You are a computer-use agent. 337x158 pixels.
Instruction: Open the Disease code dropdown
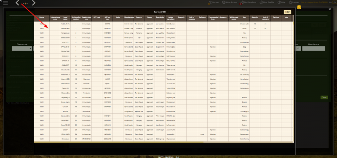coord(22,48)
